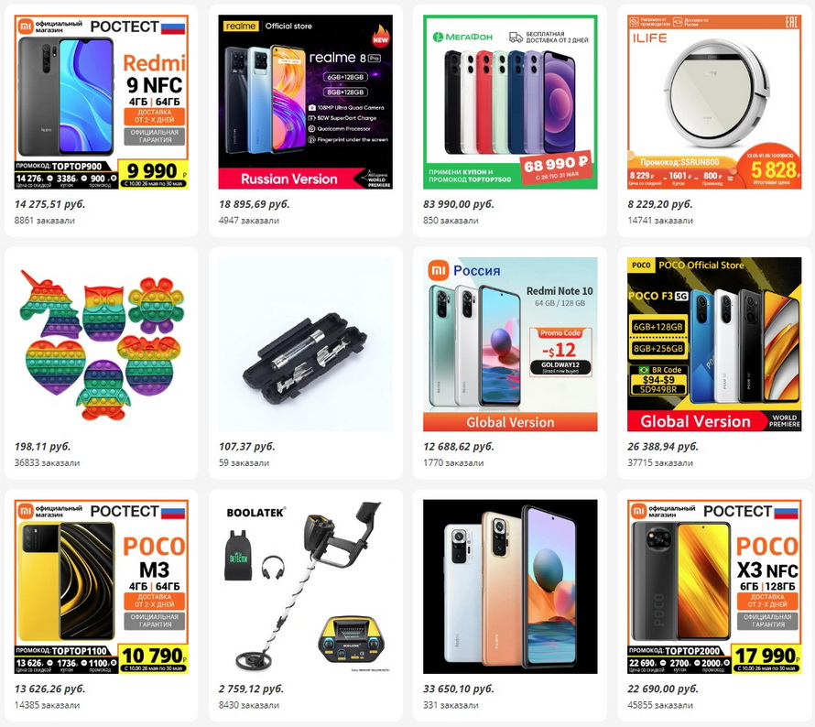Click the 36833 заказали orders count text
This screenshot has height=727, width=815.
[x=47, y=462]
